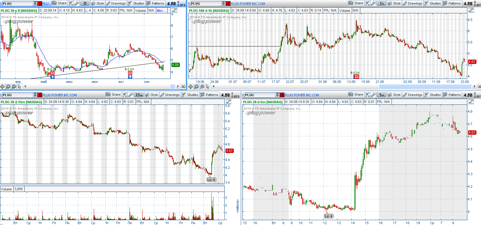The width and height of the screenshot is (481, 225).
Task: Expand the PLUG symbol dropdown in the 1h chart
Action: [224, 3]
